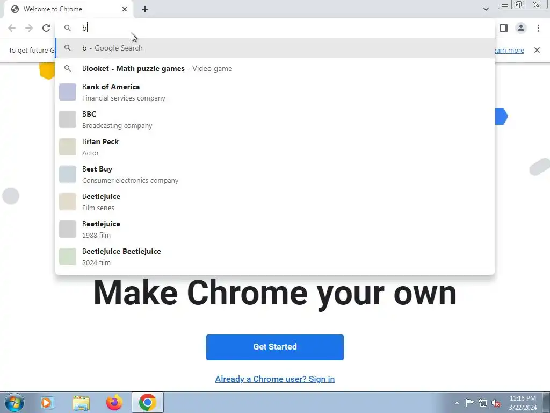Show hidden system tray icons

457,403
